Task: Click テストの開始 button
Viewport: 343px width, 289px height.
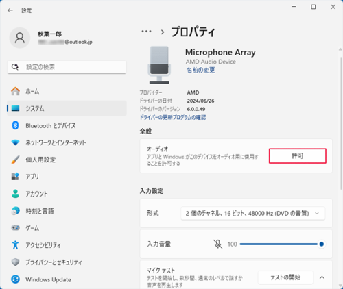Action: pyautogui.click(x=285, y=277)
